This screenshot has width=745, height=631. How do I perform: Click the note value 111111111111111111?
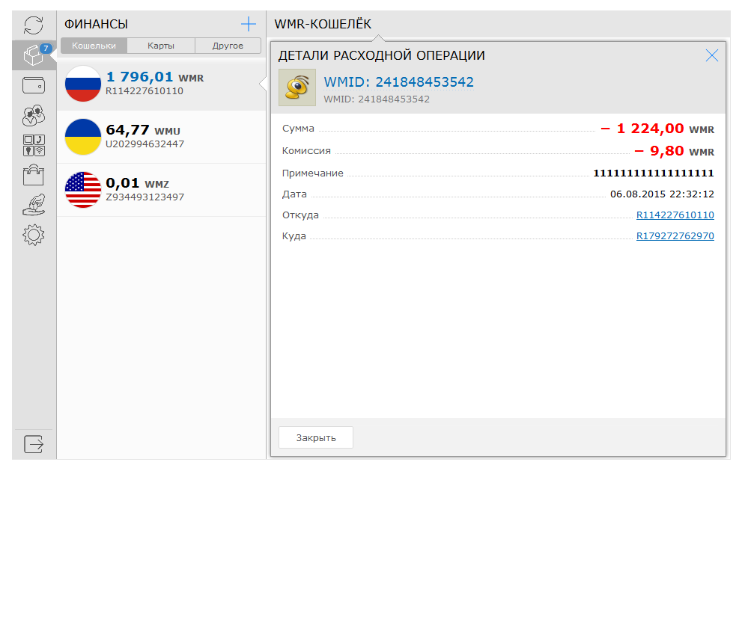[654, 173]
